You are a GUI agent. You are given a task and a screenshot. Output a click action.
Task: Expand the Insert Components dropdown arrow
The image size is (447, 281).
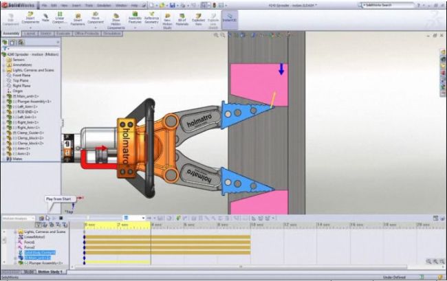click(30, 27)
